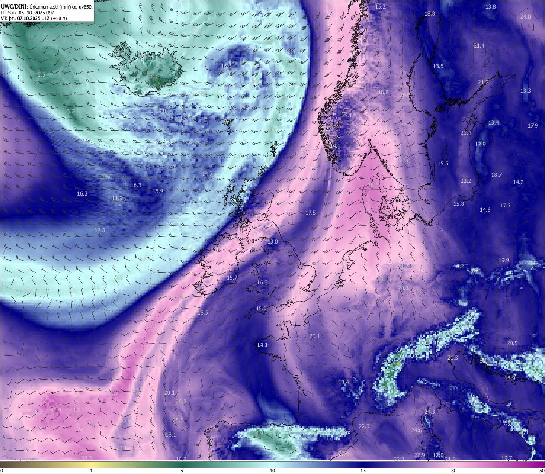
Task: Click the 50 label ending the colour scale
Action: 542,471
